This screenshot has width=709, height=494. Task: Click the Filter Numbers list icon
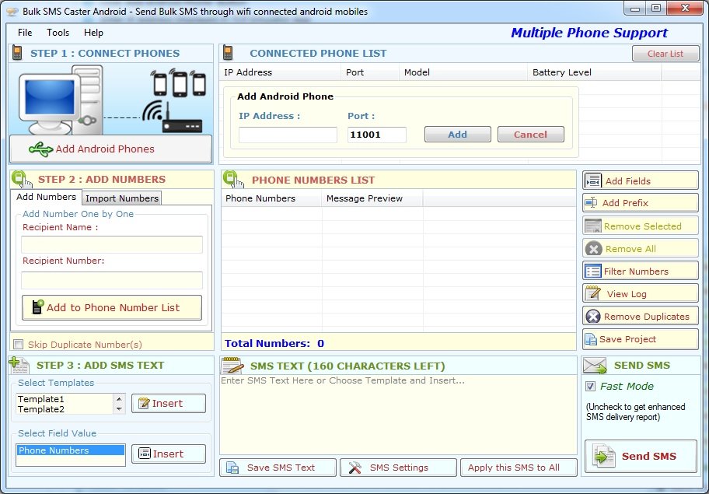593,271
